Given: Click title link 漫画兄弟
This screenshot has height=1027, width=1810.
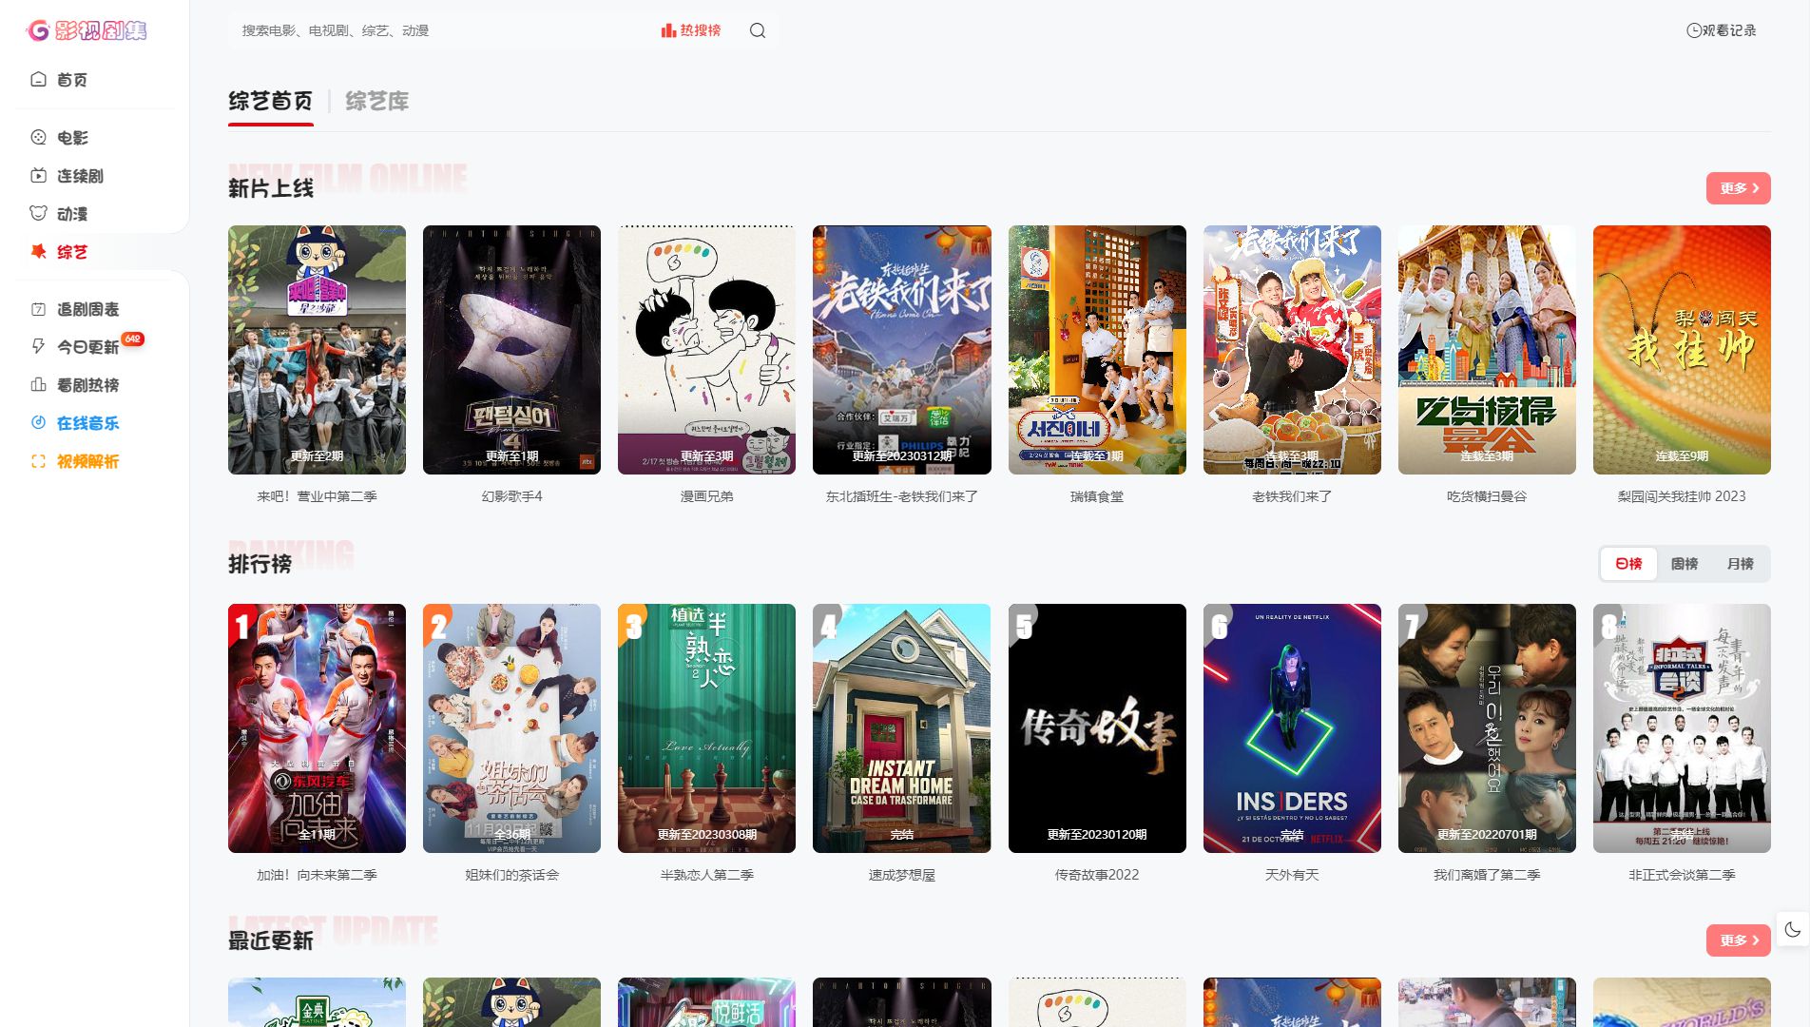Looking at the screenshot, I should pyautogui.click(x=706, y=496).
